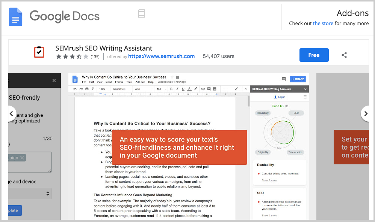
Task: Open the More options ellipsis in toolbar
Action: click(224, 89)
